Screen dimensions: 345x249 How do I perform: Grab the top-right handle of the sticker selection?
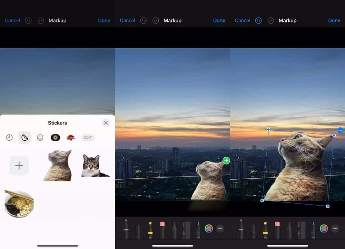[334, 136]
